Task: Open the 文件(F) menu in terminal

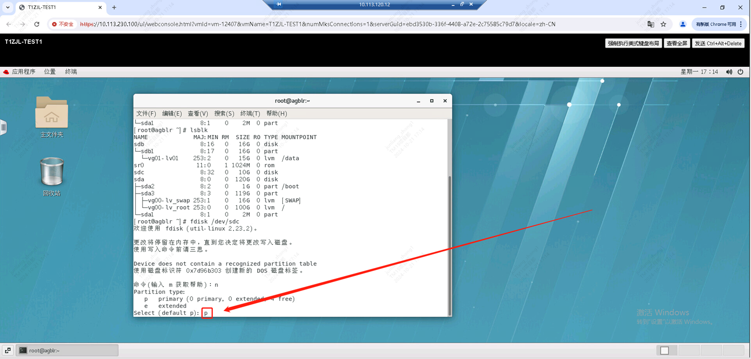Action: (146, 114)
